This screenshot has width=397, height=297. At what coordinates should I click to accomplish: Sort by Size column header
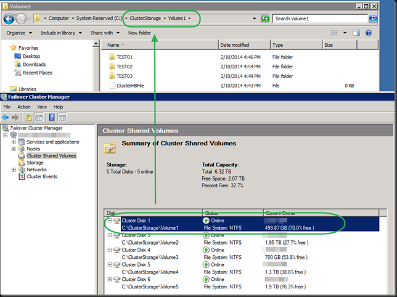coord(340,45)
